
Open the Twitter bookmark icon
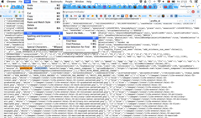point(88,16)
